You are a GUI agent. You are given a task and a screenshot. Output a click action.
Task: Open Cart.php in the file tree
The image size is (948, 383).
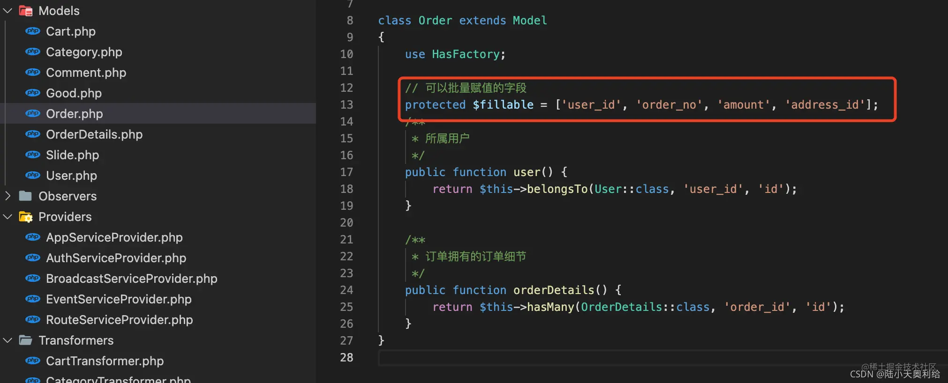[71, 31]
